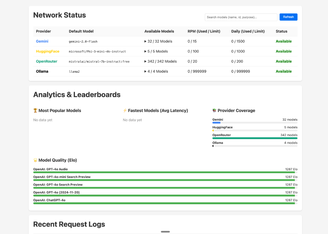Click the 0 / 200 daily value for OpenRouter
328x234 pixels.
[237, 61]
